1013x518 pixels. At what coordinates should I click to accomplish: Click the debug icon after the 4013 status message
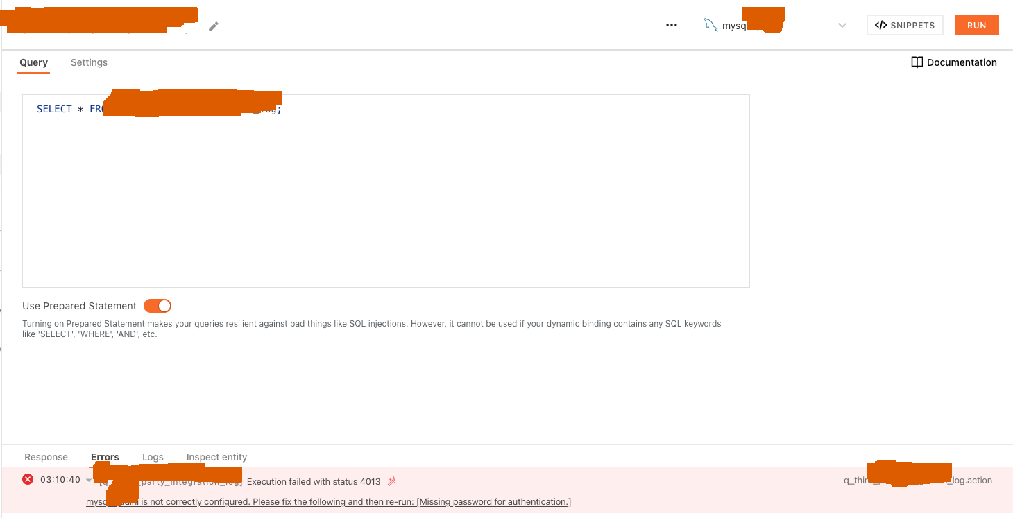(x=391, y=481)
